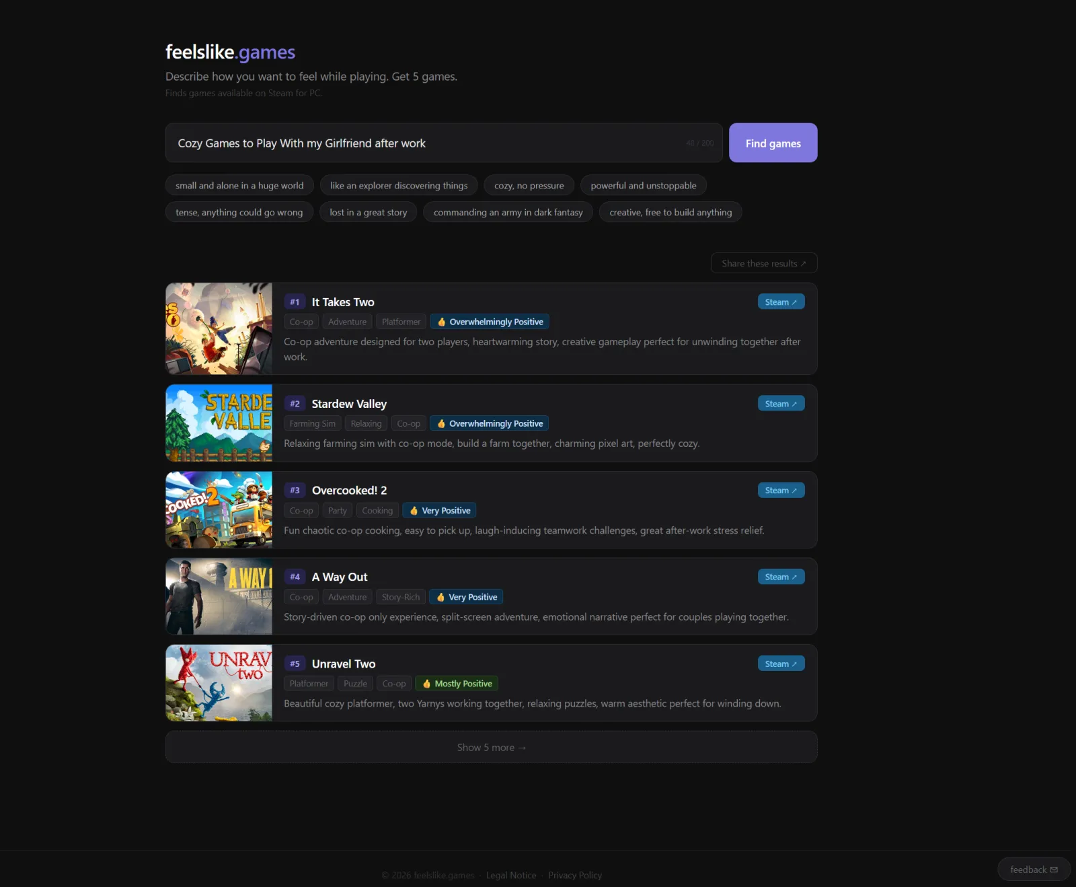Click the Cooking tag
The height and width of the screenshot is (887, 1076).
pos(377,510)
